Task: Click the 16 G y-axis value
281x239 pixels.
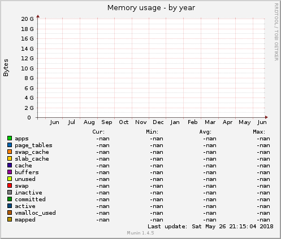Action: coord(27,39)
